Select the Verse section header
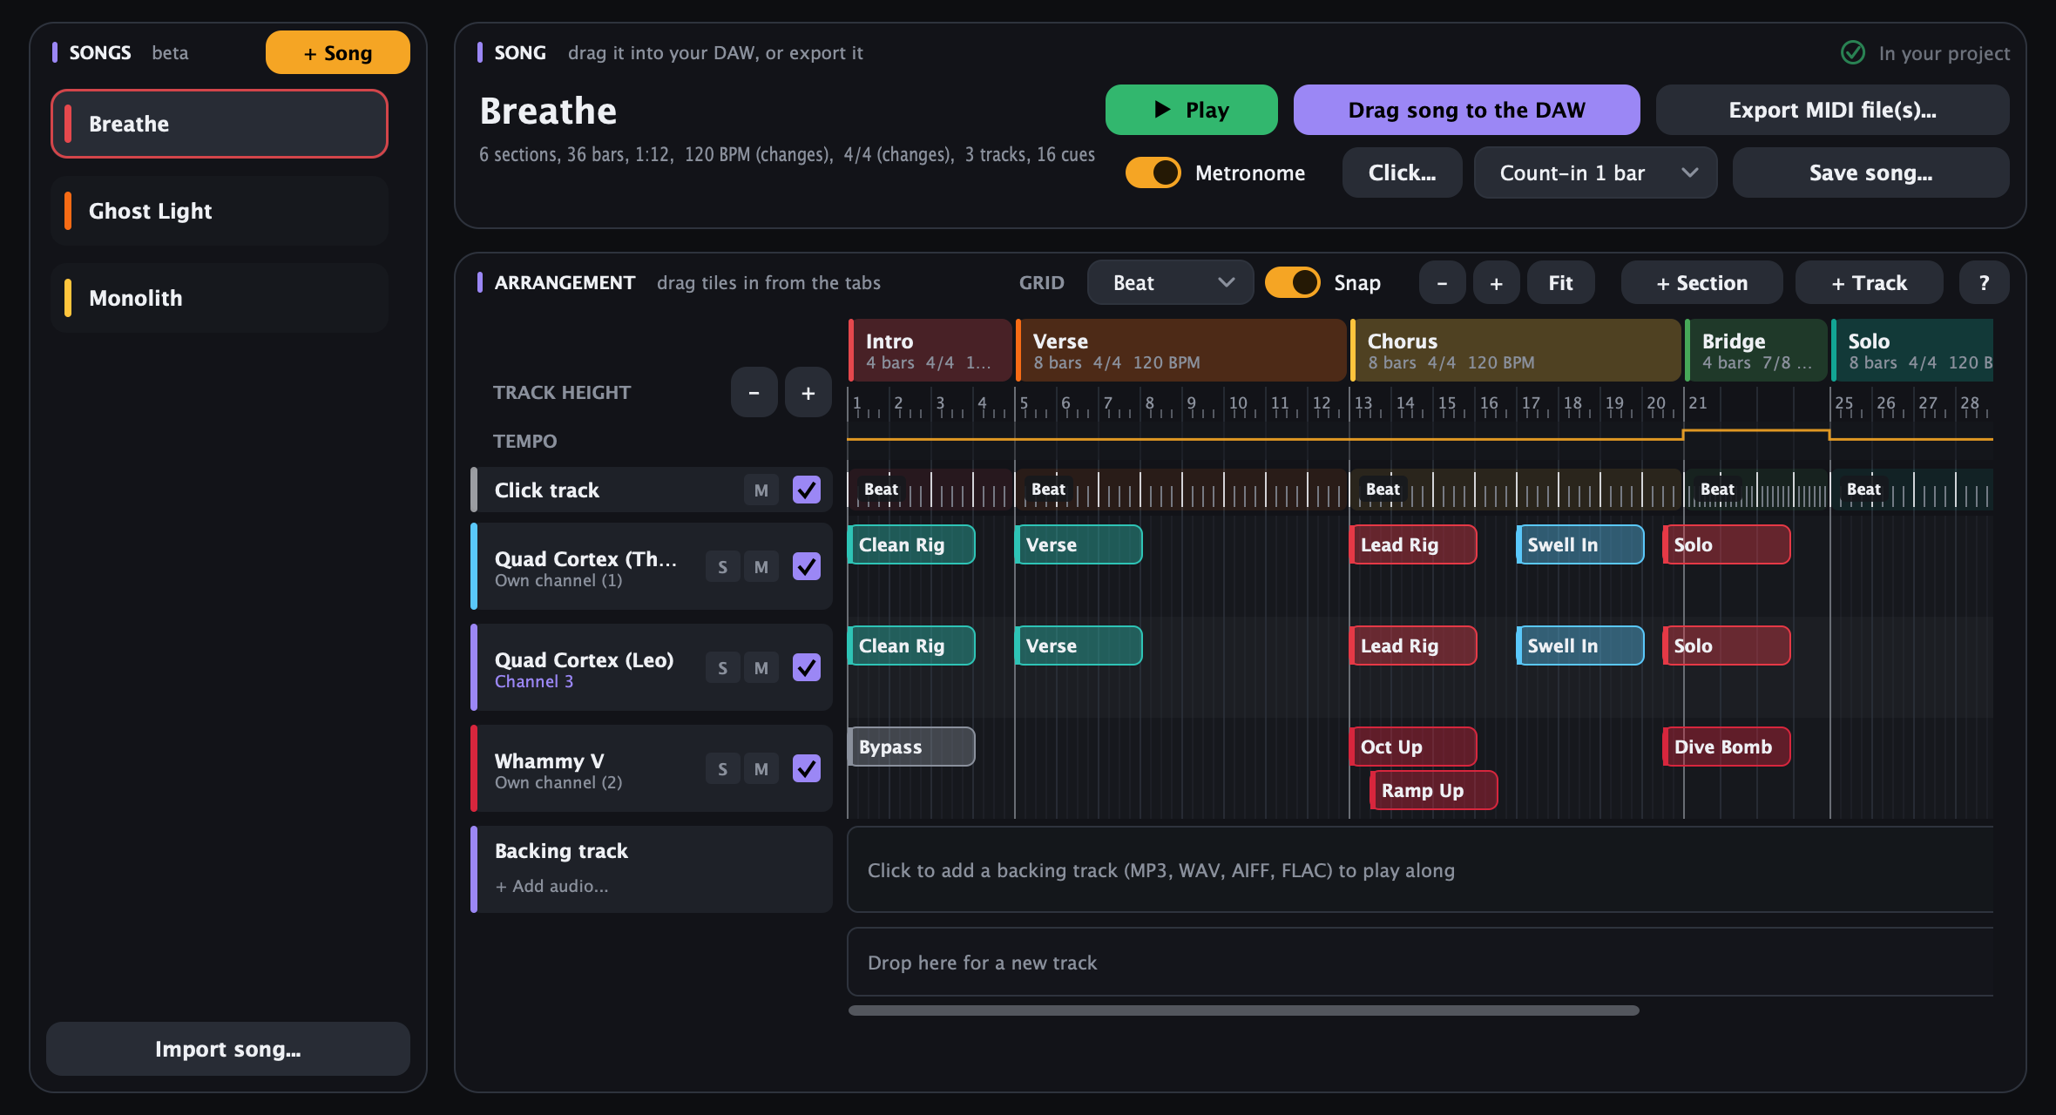Viewport: 2056px width, 1115px height. pos(1180,350)
